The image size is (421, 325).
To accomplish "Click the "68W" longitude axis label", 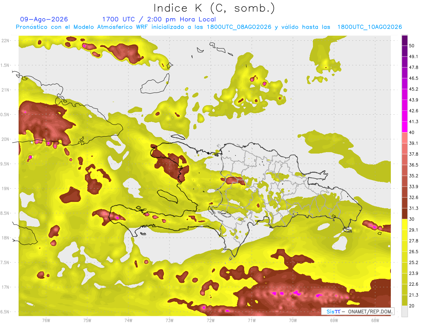I will pos(375,320).
